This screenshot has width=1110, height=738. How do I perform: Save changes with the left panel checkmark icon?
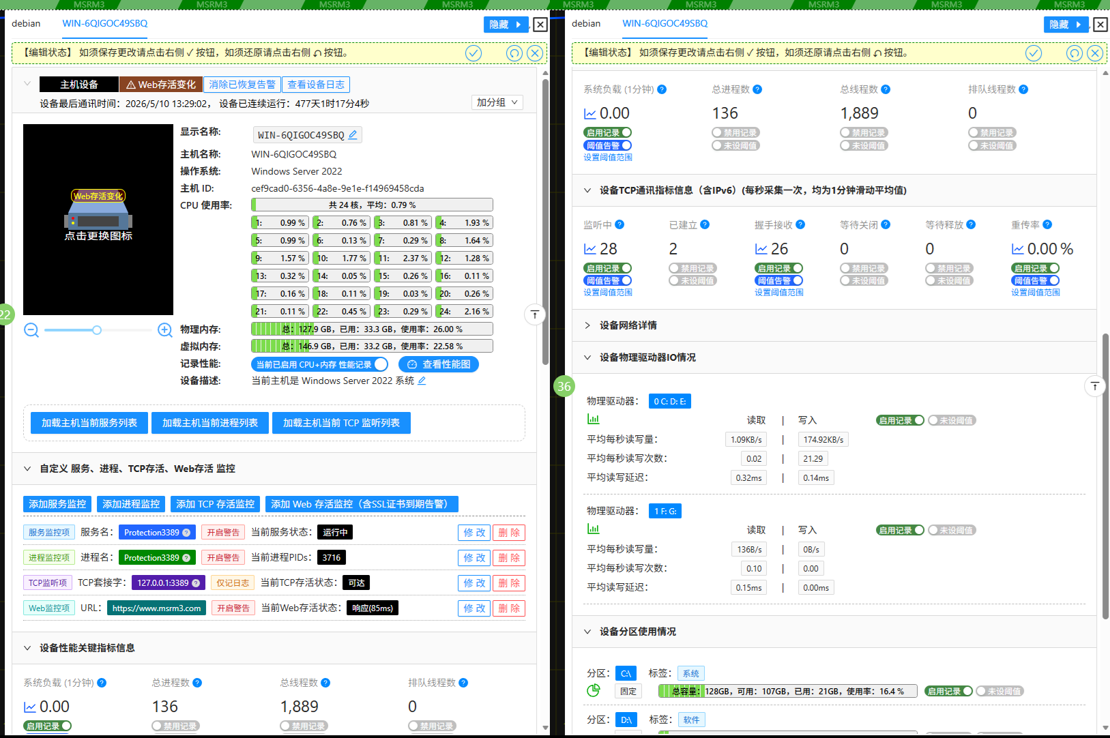pyautogui.click(x=473, y=53)
